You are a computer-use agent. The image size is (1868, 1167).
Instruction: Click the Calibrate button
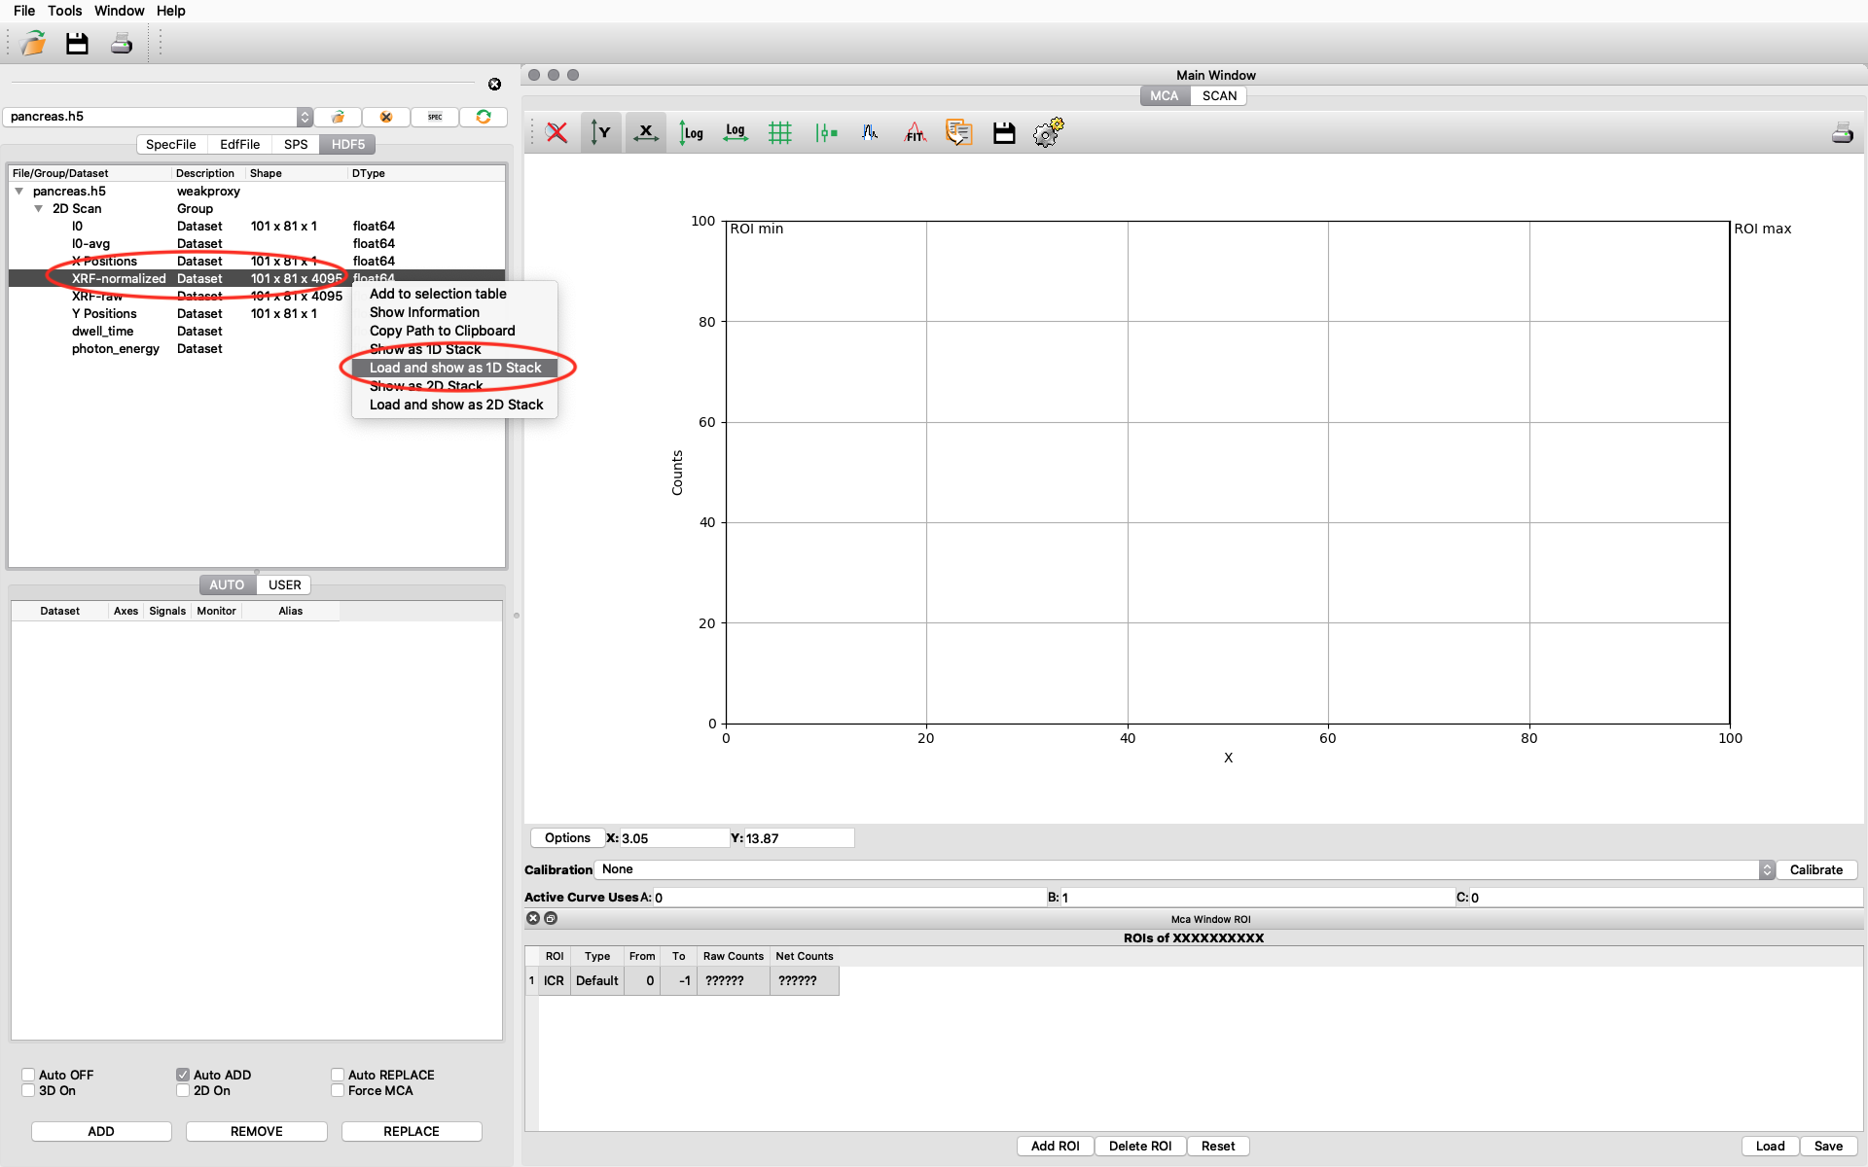tap(1816, 870)
